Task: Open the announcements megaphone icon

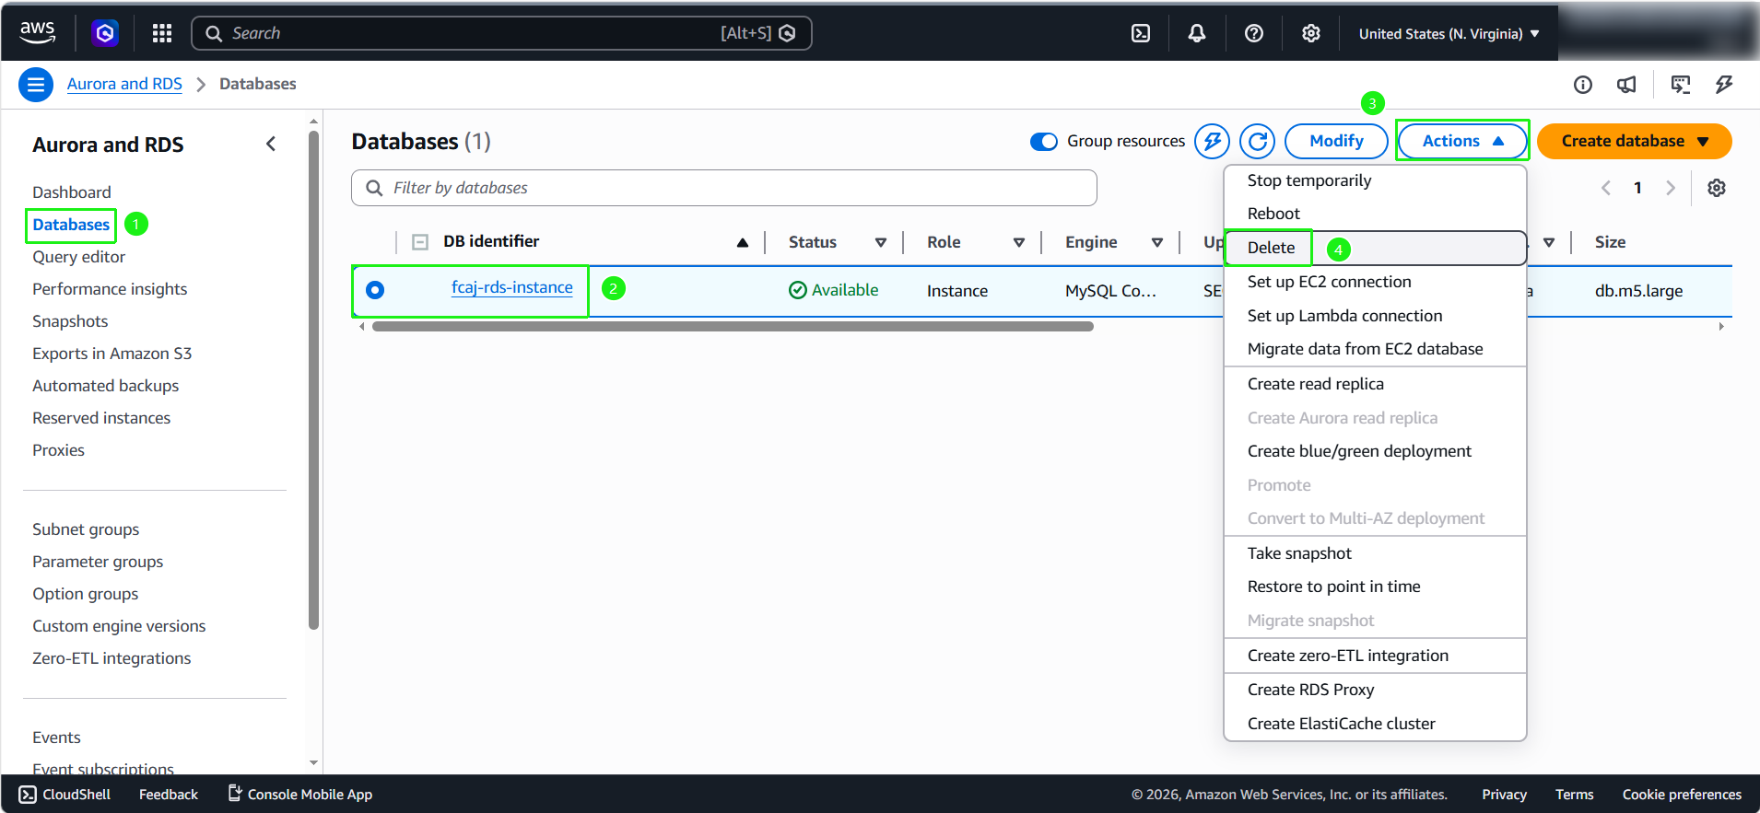Action: (1627, 85)
